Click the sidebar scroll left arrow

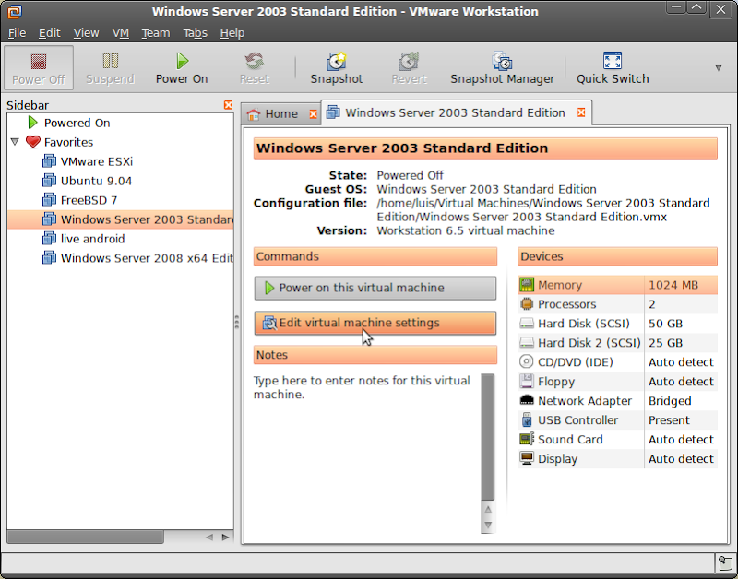[209, 537]
